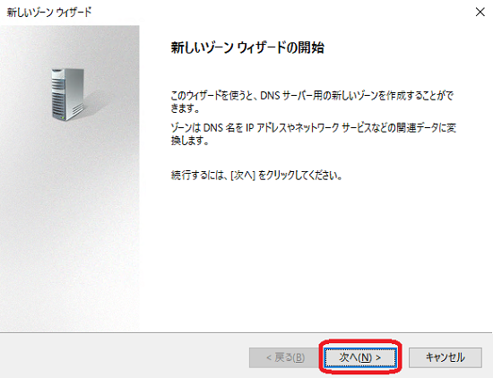
Task: Close the New Zone Wizard window
Action: pos(480,12)
